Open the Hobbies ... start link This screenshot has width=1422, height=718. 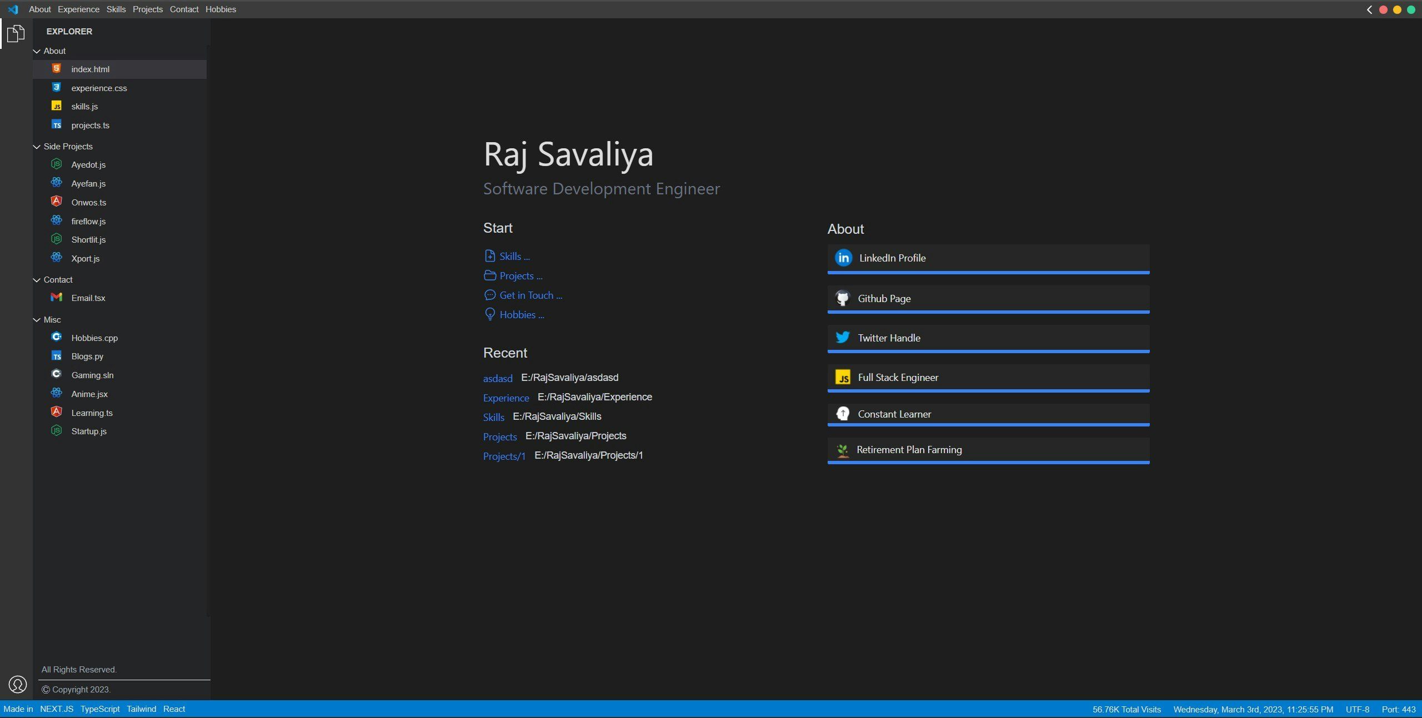pyautogui.click(x=522, y=315)
